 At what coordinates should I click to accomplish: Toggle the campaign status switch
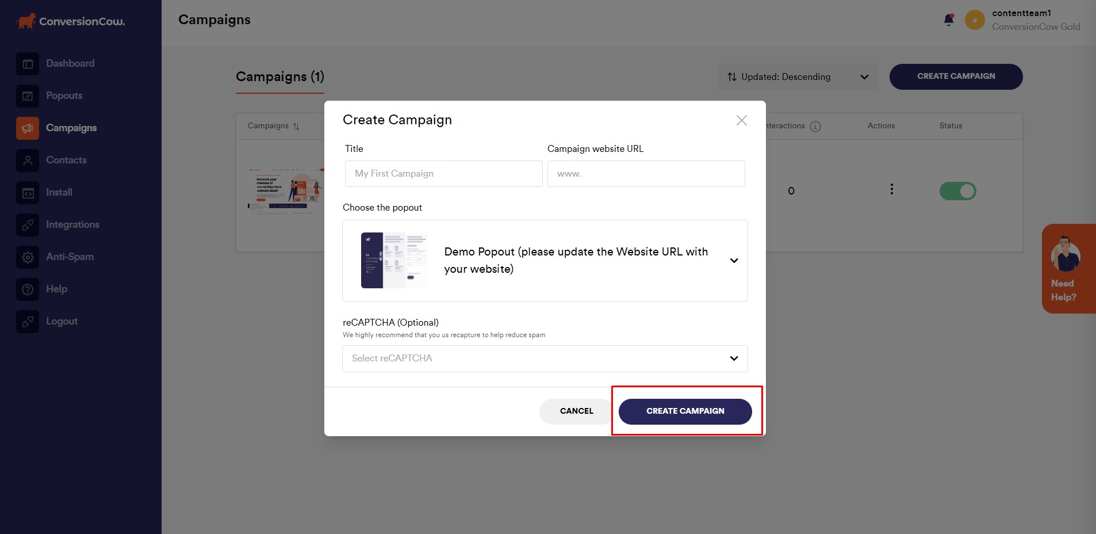pyautogui.click(x=957, y=191)
